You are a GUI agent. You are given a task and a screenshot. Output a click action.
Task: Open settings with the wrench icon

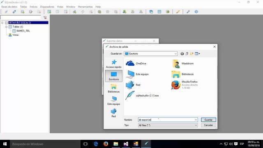pos(188,12)
